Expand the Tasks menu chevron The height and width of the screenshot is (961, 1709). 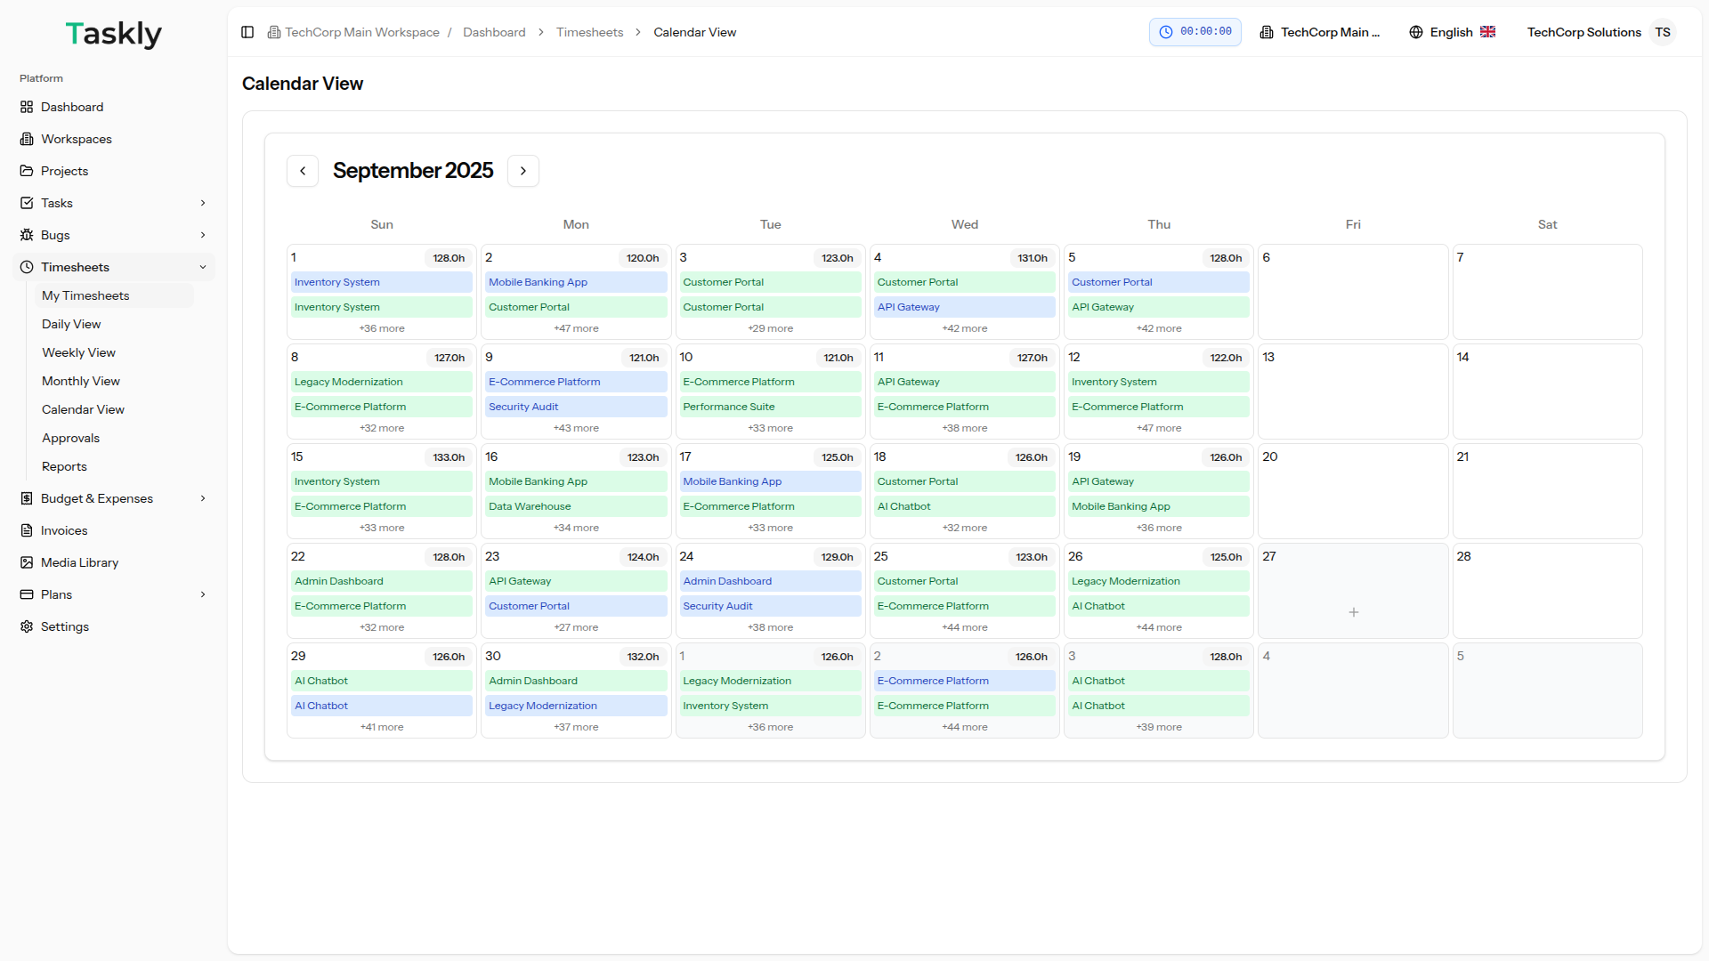pyautogui.click(x=203, y=203)
